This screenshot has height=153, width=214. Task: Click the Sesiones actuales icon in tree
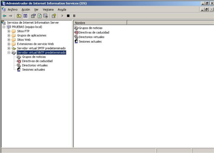19,70
